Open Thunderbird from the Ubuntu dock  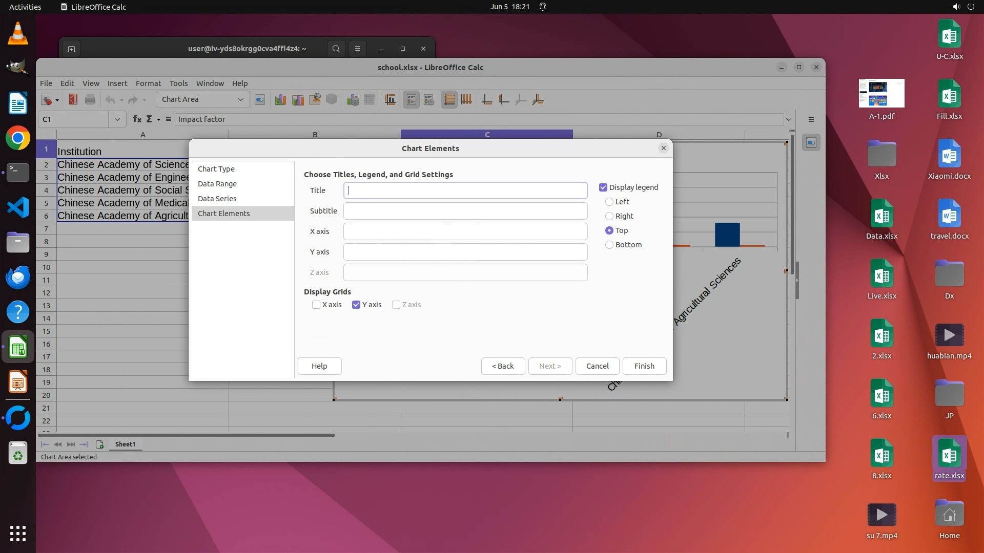(18, 277)
